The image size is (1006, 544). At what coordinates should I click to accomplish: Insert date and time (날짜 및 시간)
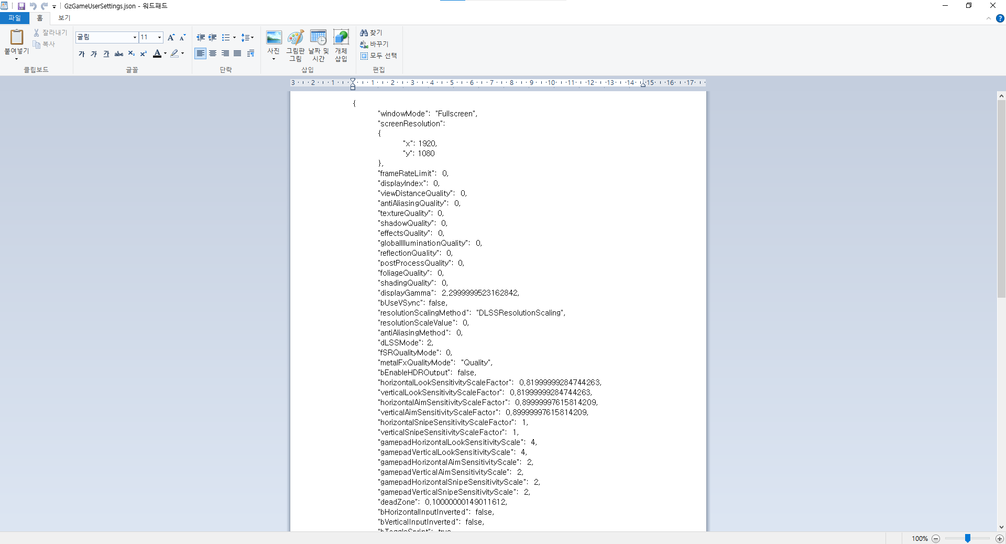(318, 38)
